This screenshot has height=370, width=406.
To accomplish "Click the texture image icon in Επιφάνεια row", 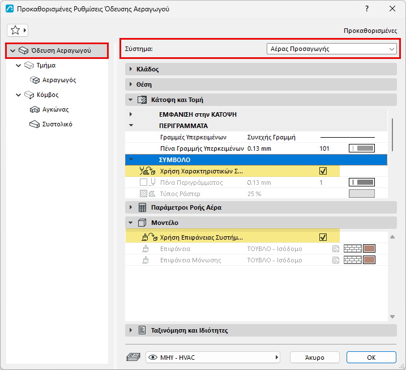I will [x=336, y=249].
